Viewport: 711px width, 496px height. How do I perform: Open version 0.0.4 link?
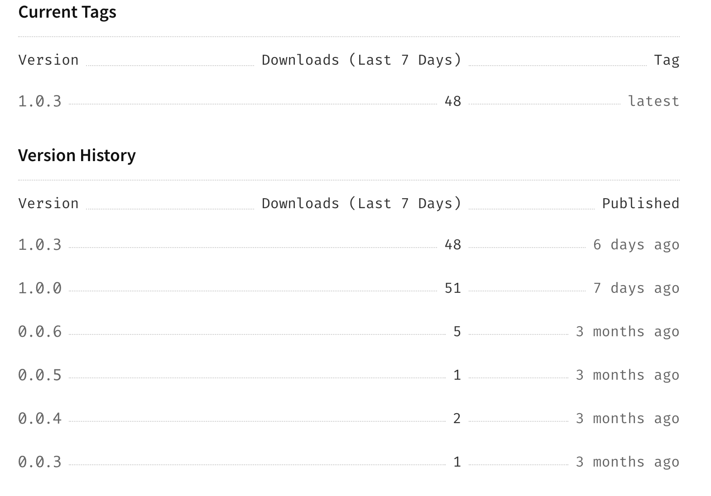tap(40, 418)
